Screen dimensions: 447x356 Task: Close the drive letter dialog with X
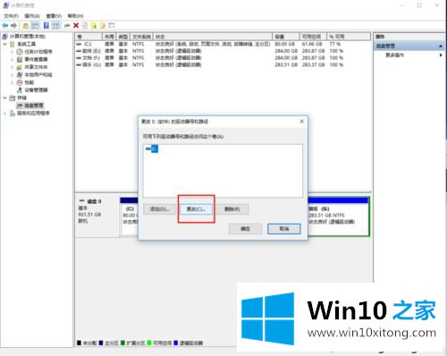point(302,122)
